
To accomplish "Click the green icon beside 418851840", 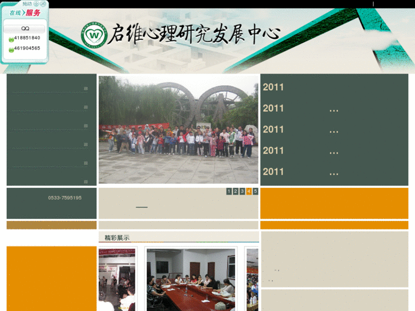I will click(x=11, y=40).
